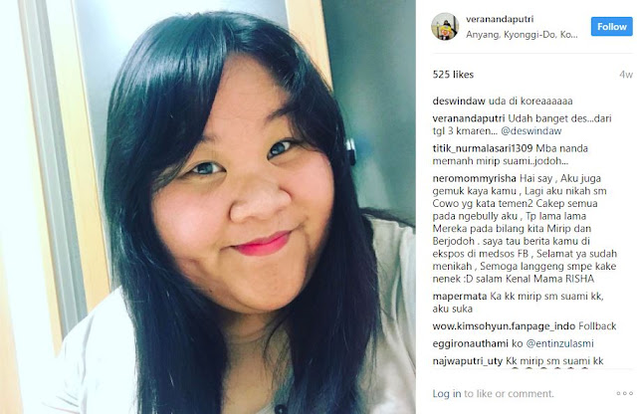Open titik_nurmalasari1309's profile
Image resolution: width=637 pixels, height=414 pixels.
click(483, 148)
